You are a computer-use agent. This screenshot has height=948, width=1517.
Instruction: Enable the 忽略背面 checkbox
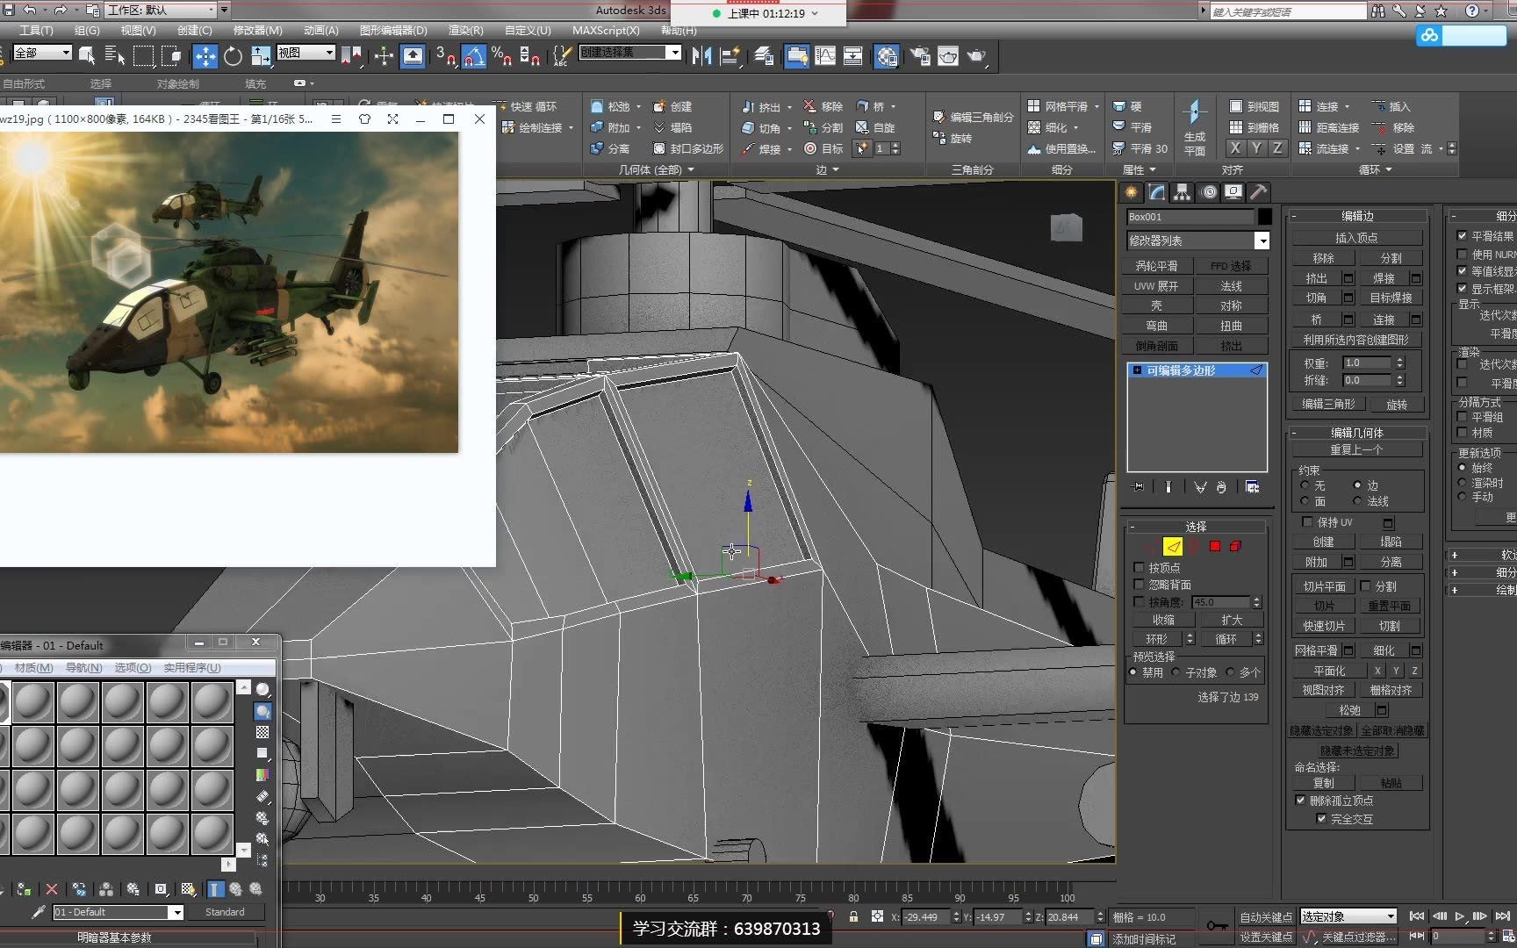click(x=1140, y=585)
